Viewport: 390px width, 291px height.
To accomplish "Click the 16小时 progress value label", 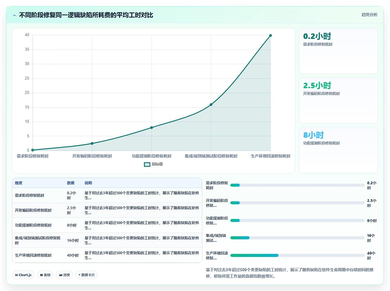I will pyautogui.click(x=371, y=238).
